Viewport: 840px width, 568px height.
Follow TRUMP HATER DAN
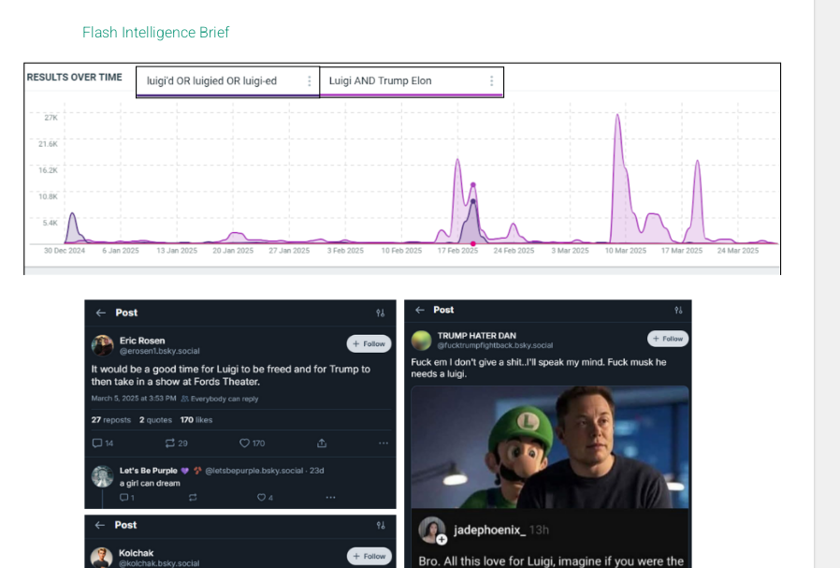(668, 339)
